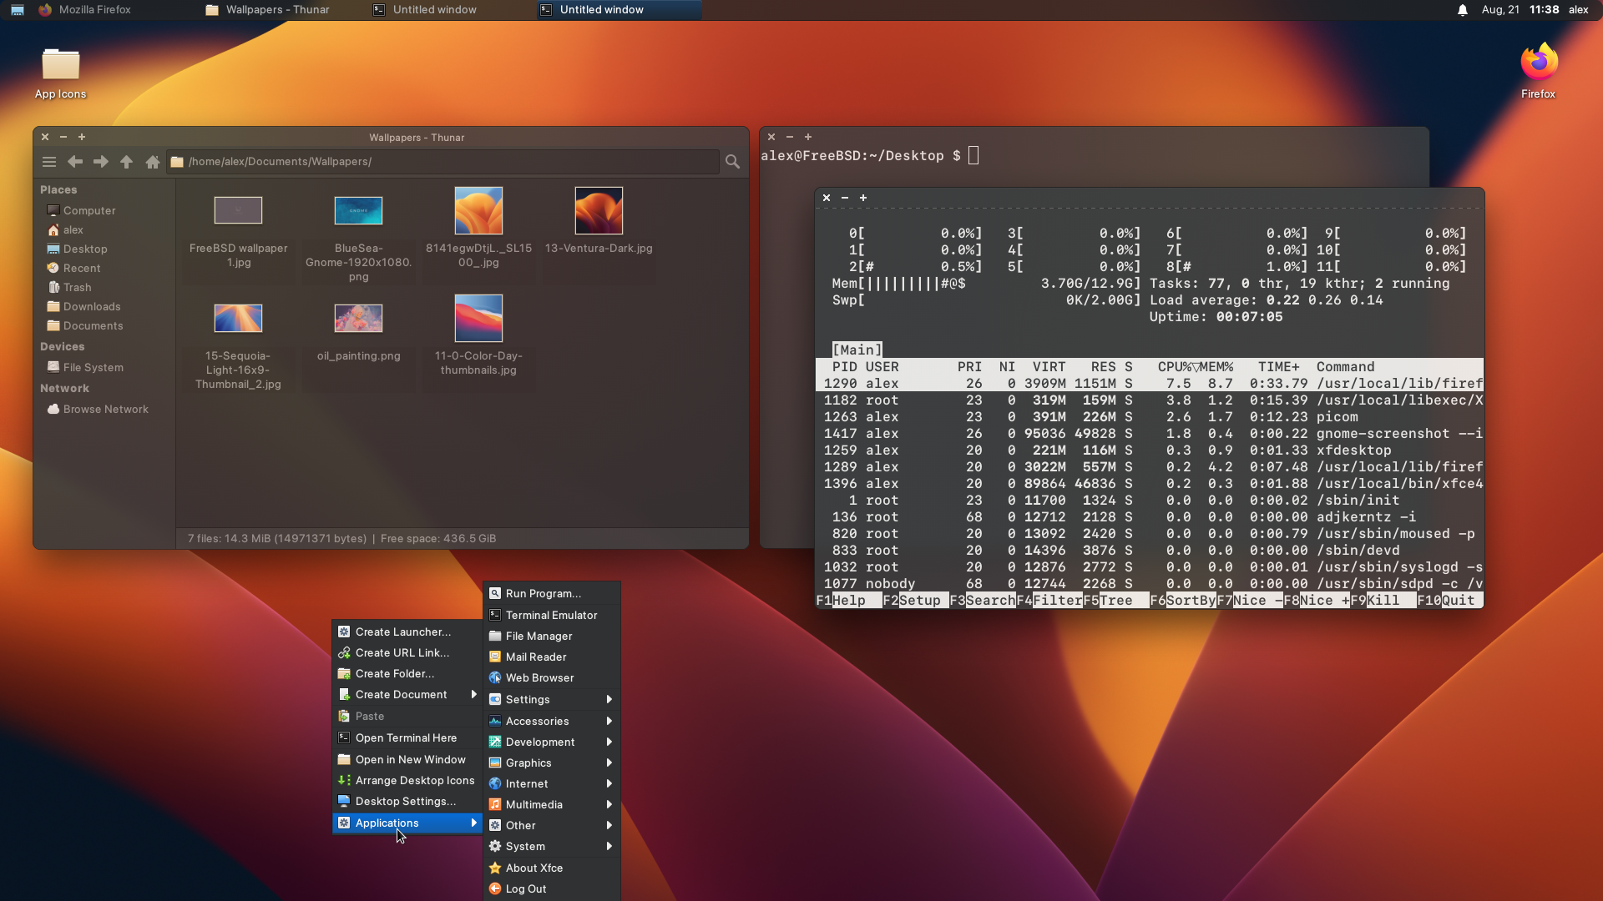
Task: Click Open Terminal Here
Action: 407,738
